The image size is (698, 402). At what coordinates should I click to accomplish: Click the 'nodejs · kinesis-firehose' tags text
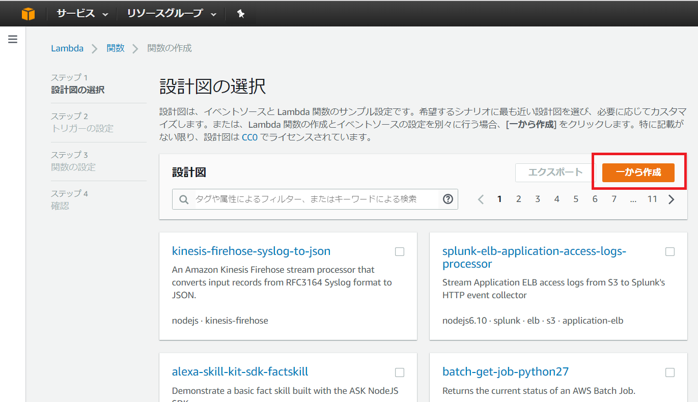220,321
